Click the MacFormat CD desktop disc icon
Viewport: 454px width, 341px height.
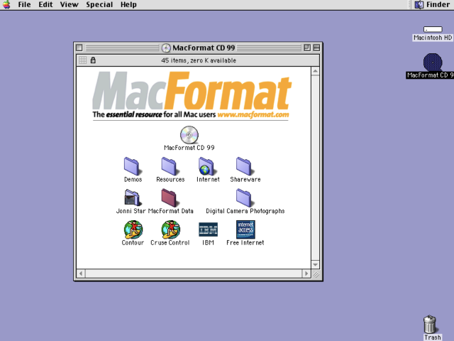[x=433, y=63]
